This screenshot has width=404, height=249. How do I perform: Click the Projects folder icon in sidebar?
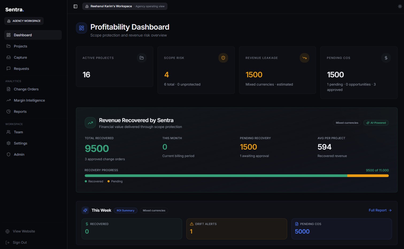[9, 46]
